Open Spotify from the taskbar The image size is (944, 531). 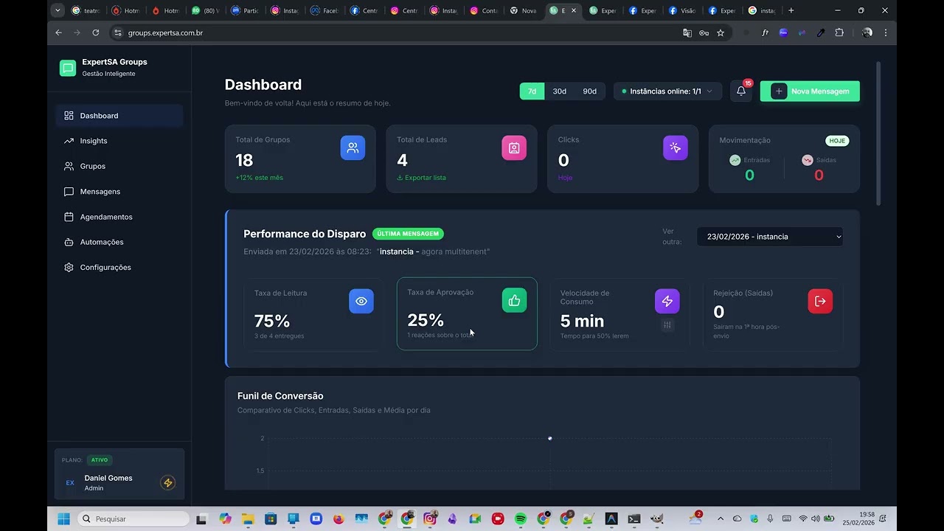(x=521, y=518)
